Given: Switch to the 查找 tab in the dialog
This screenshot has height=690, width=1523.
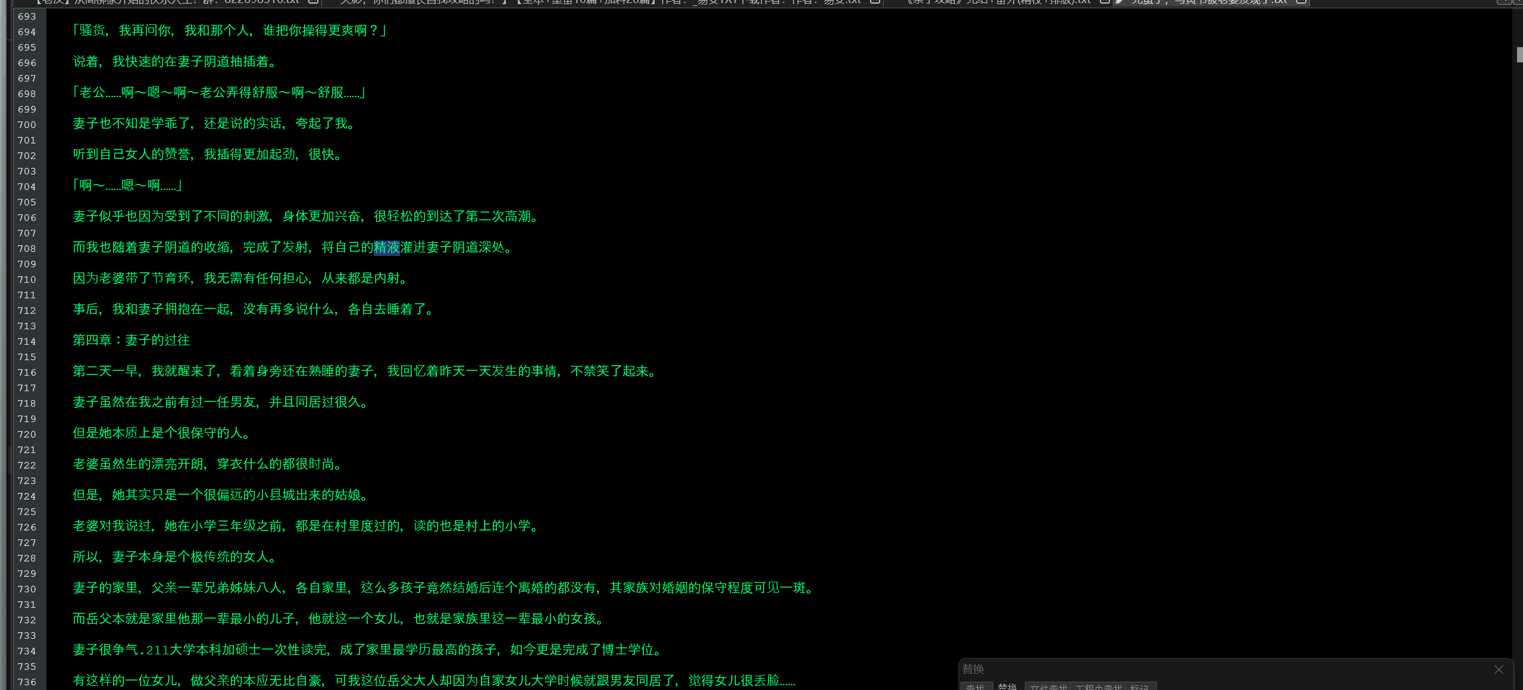Looking at the screenshot, I should pyautogui.click(x=975, y=686).
